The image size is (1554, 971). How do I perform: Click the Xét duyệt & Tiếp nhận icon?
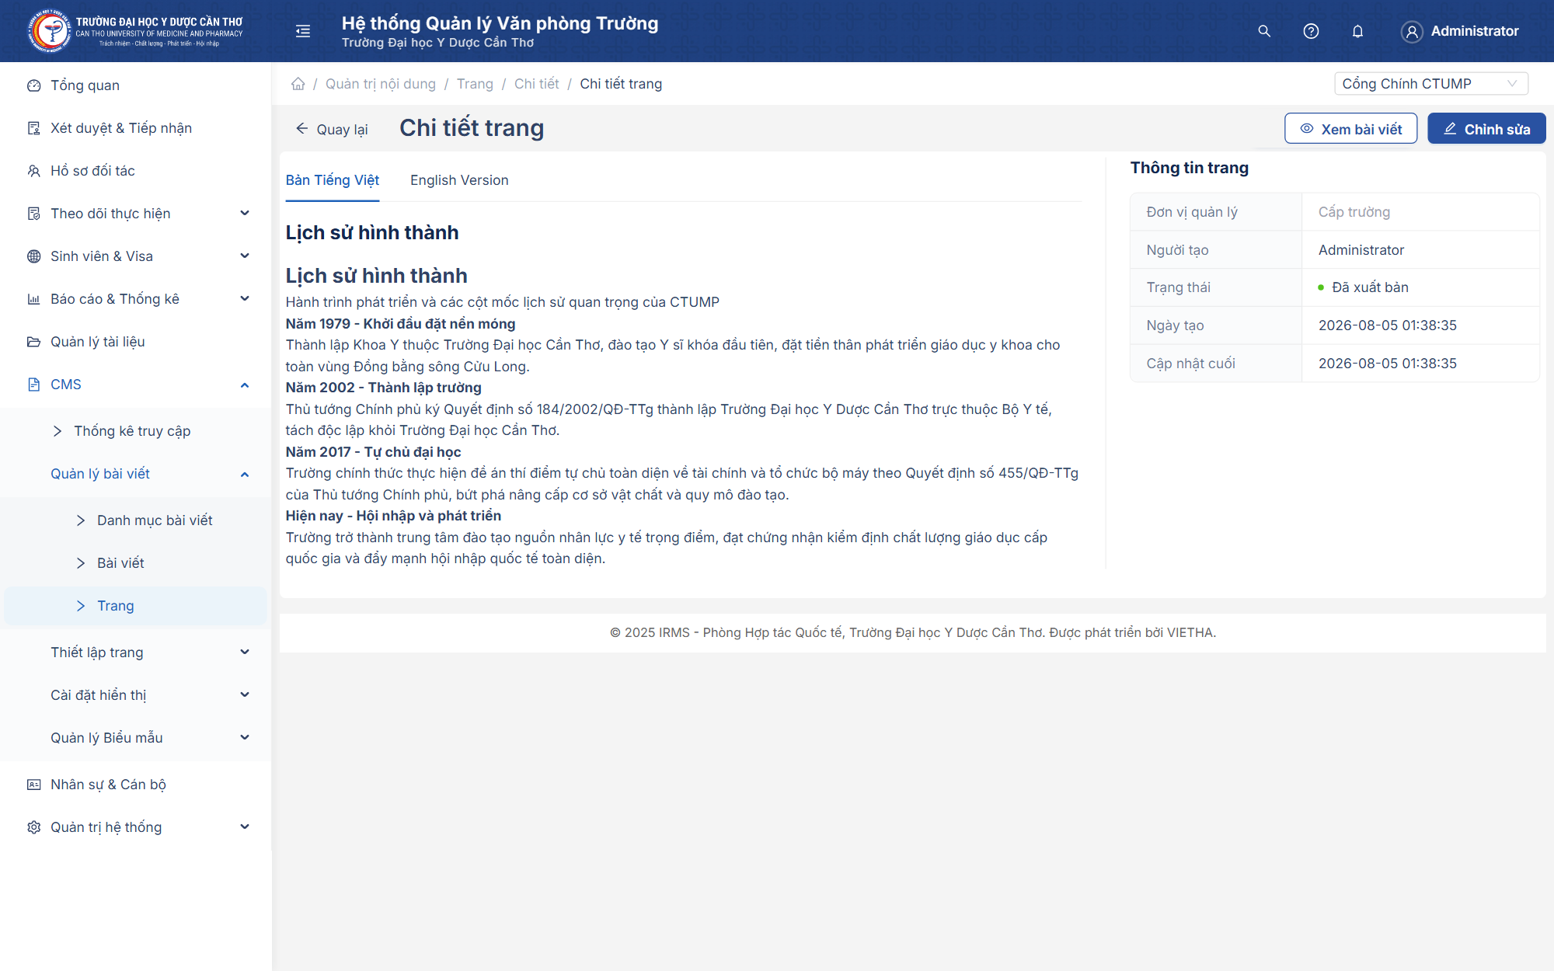pyautogui.click(x=33, y=128)
